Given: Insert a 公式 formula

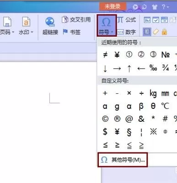Looking at the screenshot, I should pos(127,20).
